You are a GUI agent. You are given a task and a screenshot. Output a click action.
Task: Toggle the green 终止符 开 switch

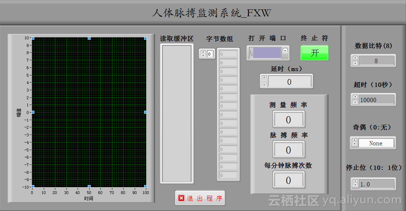314,53
